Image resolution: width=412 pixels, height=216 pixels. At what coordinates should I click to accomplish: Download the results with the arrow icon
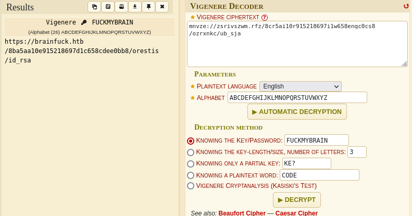click(135, 7)
